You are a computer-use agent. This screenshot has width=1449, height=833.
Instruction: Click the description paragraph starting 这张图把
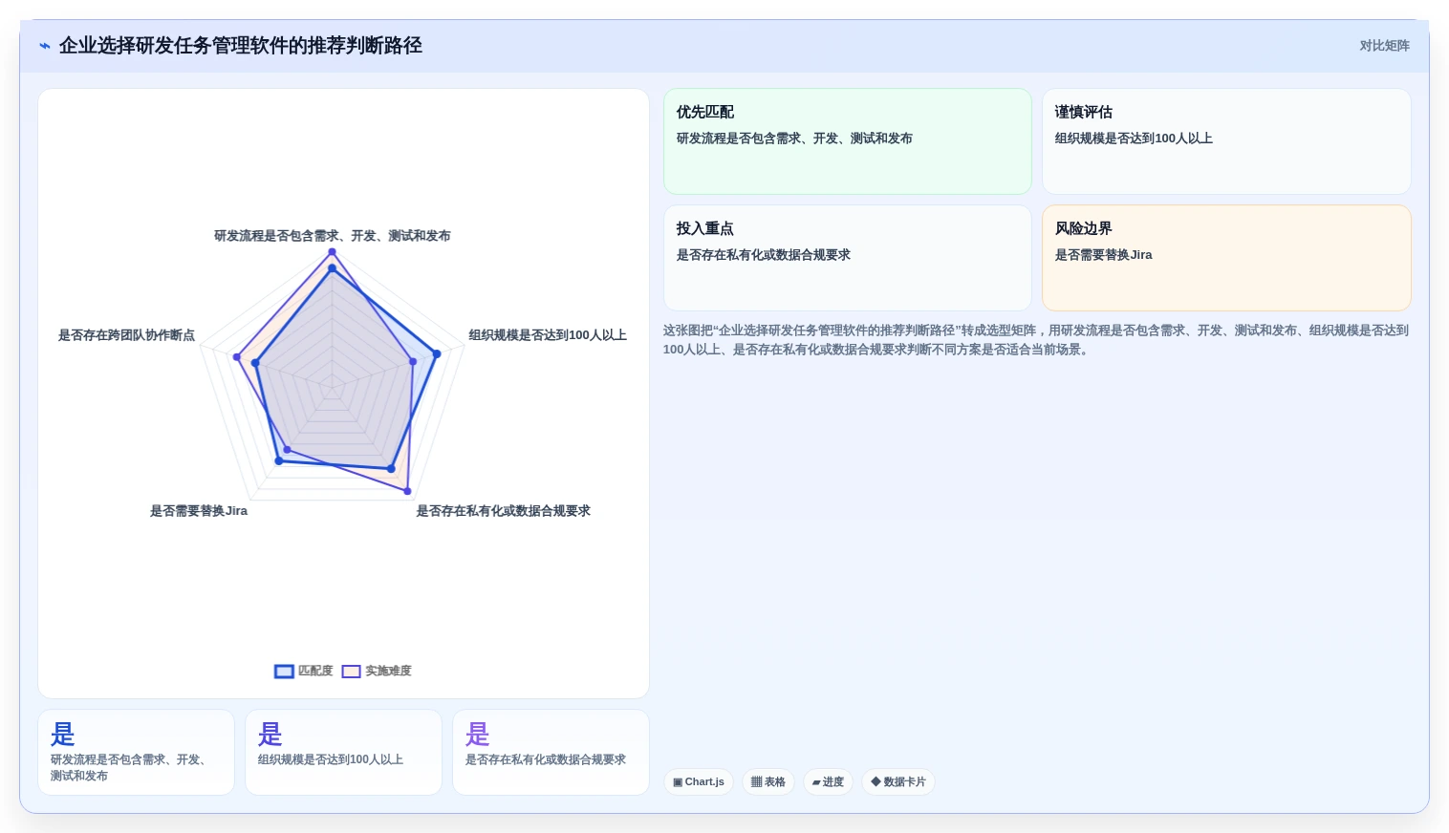tap(1036, 340)
